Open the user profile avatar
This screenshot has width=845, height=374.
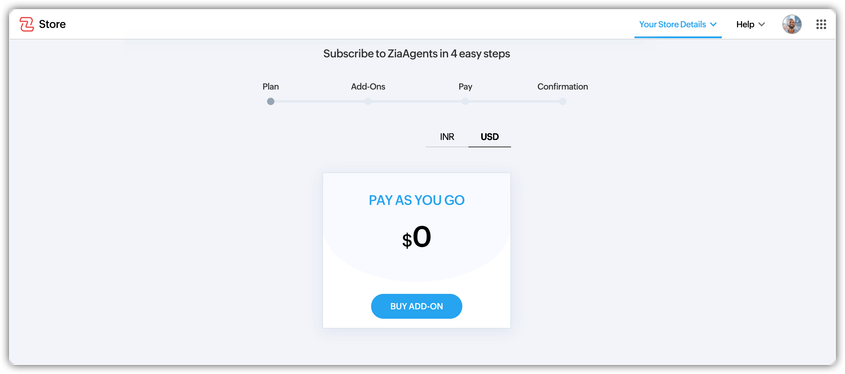791,24
